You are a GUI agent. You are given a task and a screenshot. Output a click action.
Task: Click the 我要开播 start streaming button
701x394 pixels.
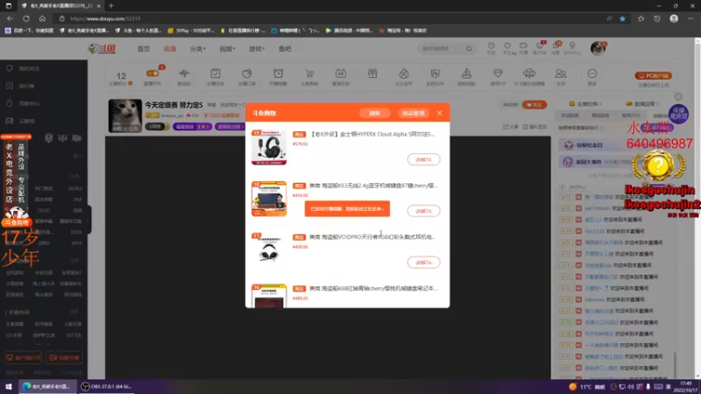point(65,358)
